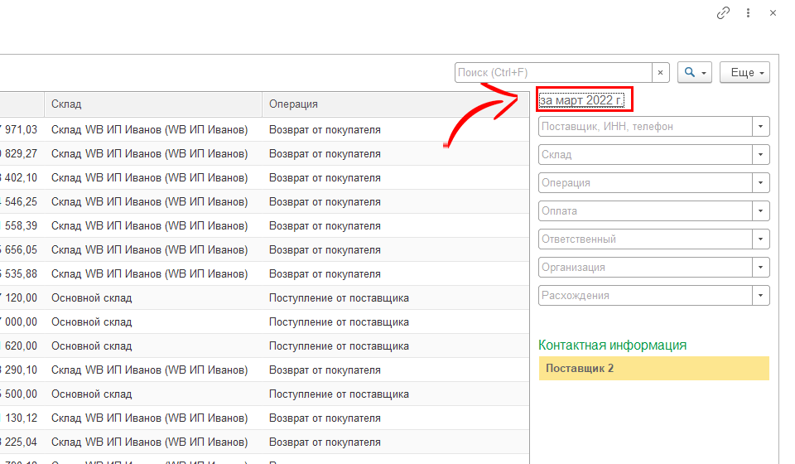This screenshot has width=795, height=464.
Task: Select first Поступление от поставщика row
Action: pyautogui.click(x=339, y=298)
